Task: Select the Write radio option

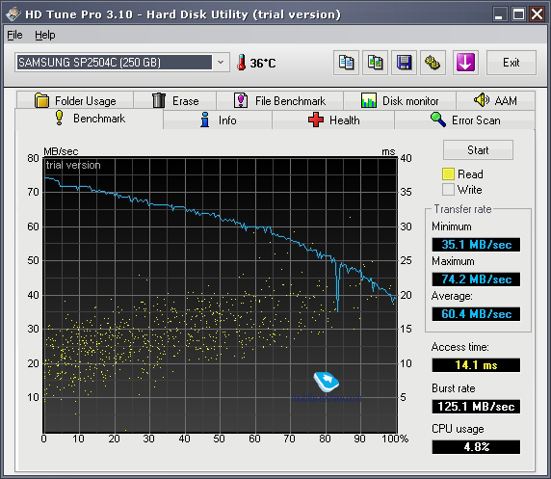Action: pos(448,190)
